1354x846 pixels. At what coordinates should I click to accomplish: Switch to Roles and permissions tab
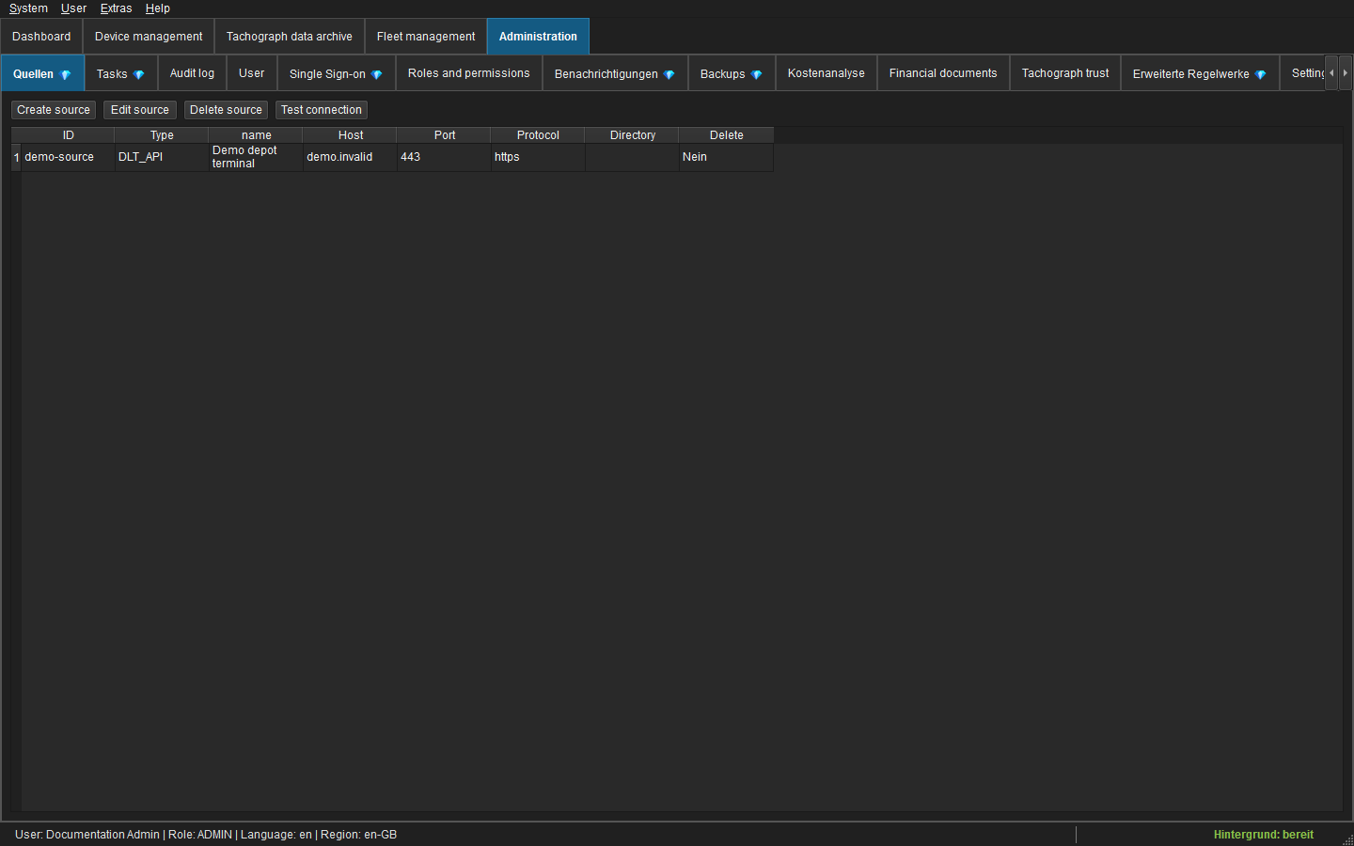469,73
